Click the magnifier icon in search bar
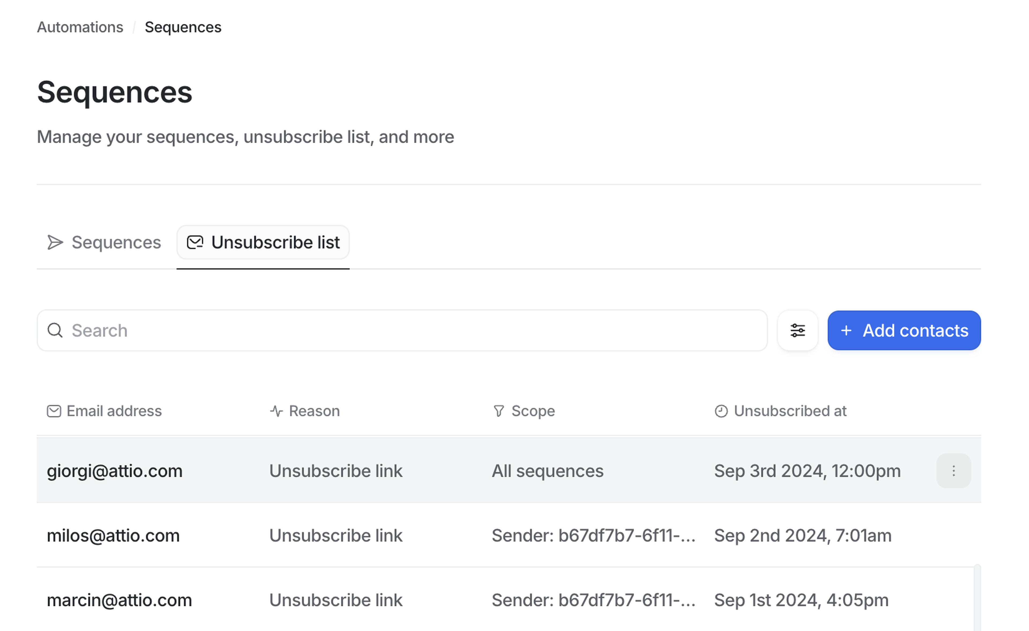Screen dimensions: 1029x631 [55, 330]
